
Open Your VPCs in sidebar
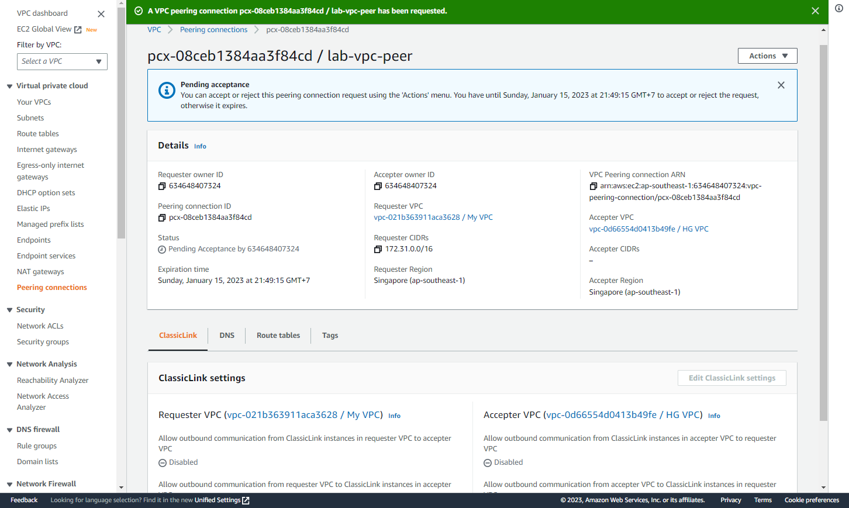[34, 102]
